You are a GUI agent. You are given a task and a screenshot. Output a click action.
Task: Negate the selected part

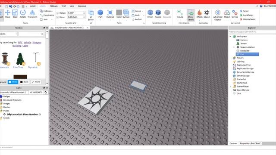click(158, 14)
